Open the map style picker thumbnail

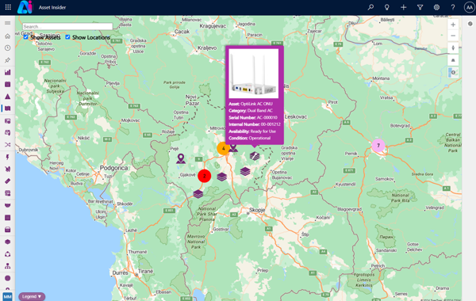click(x=453, y=72)
